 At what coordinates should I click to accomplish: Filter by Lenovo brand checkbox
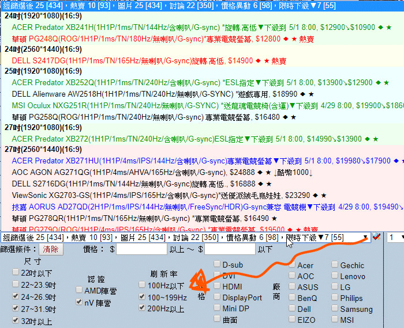pos(335,275)
